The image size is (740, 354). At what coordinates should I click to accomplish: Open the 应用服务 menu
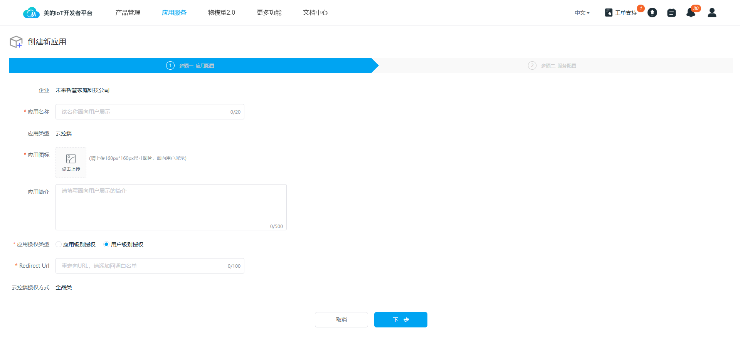tap(174, 13)
